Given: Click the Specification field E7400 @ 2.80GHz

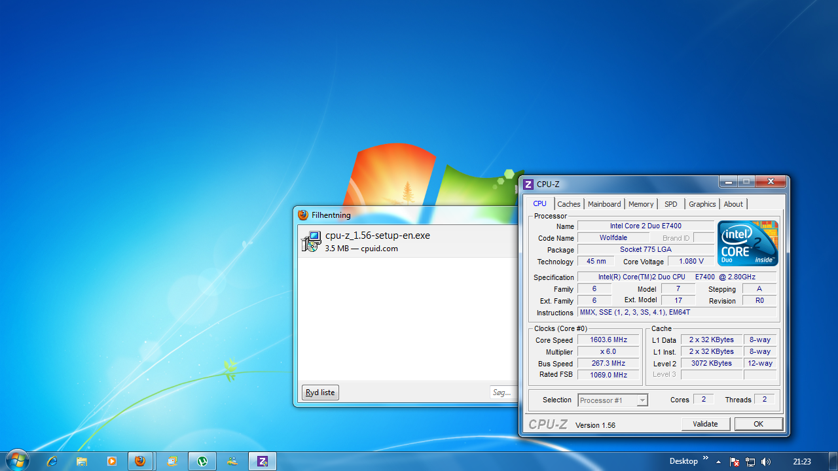Looking at the screenshot, I should [x=677, y=277].
